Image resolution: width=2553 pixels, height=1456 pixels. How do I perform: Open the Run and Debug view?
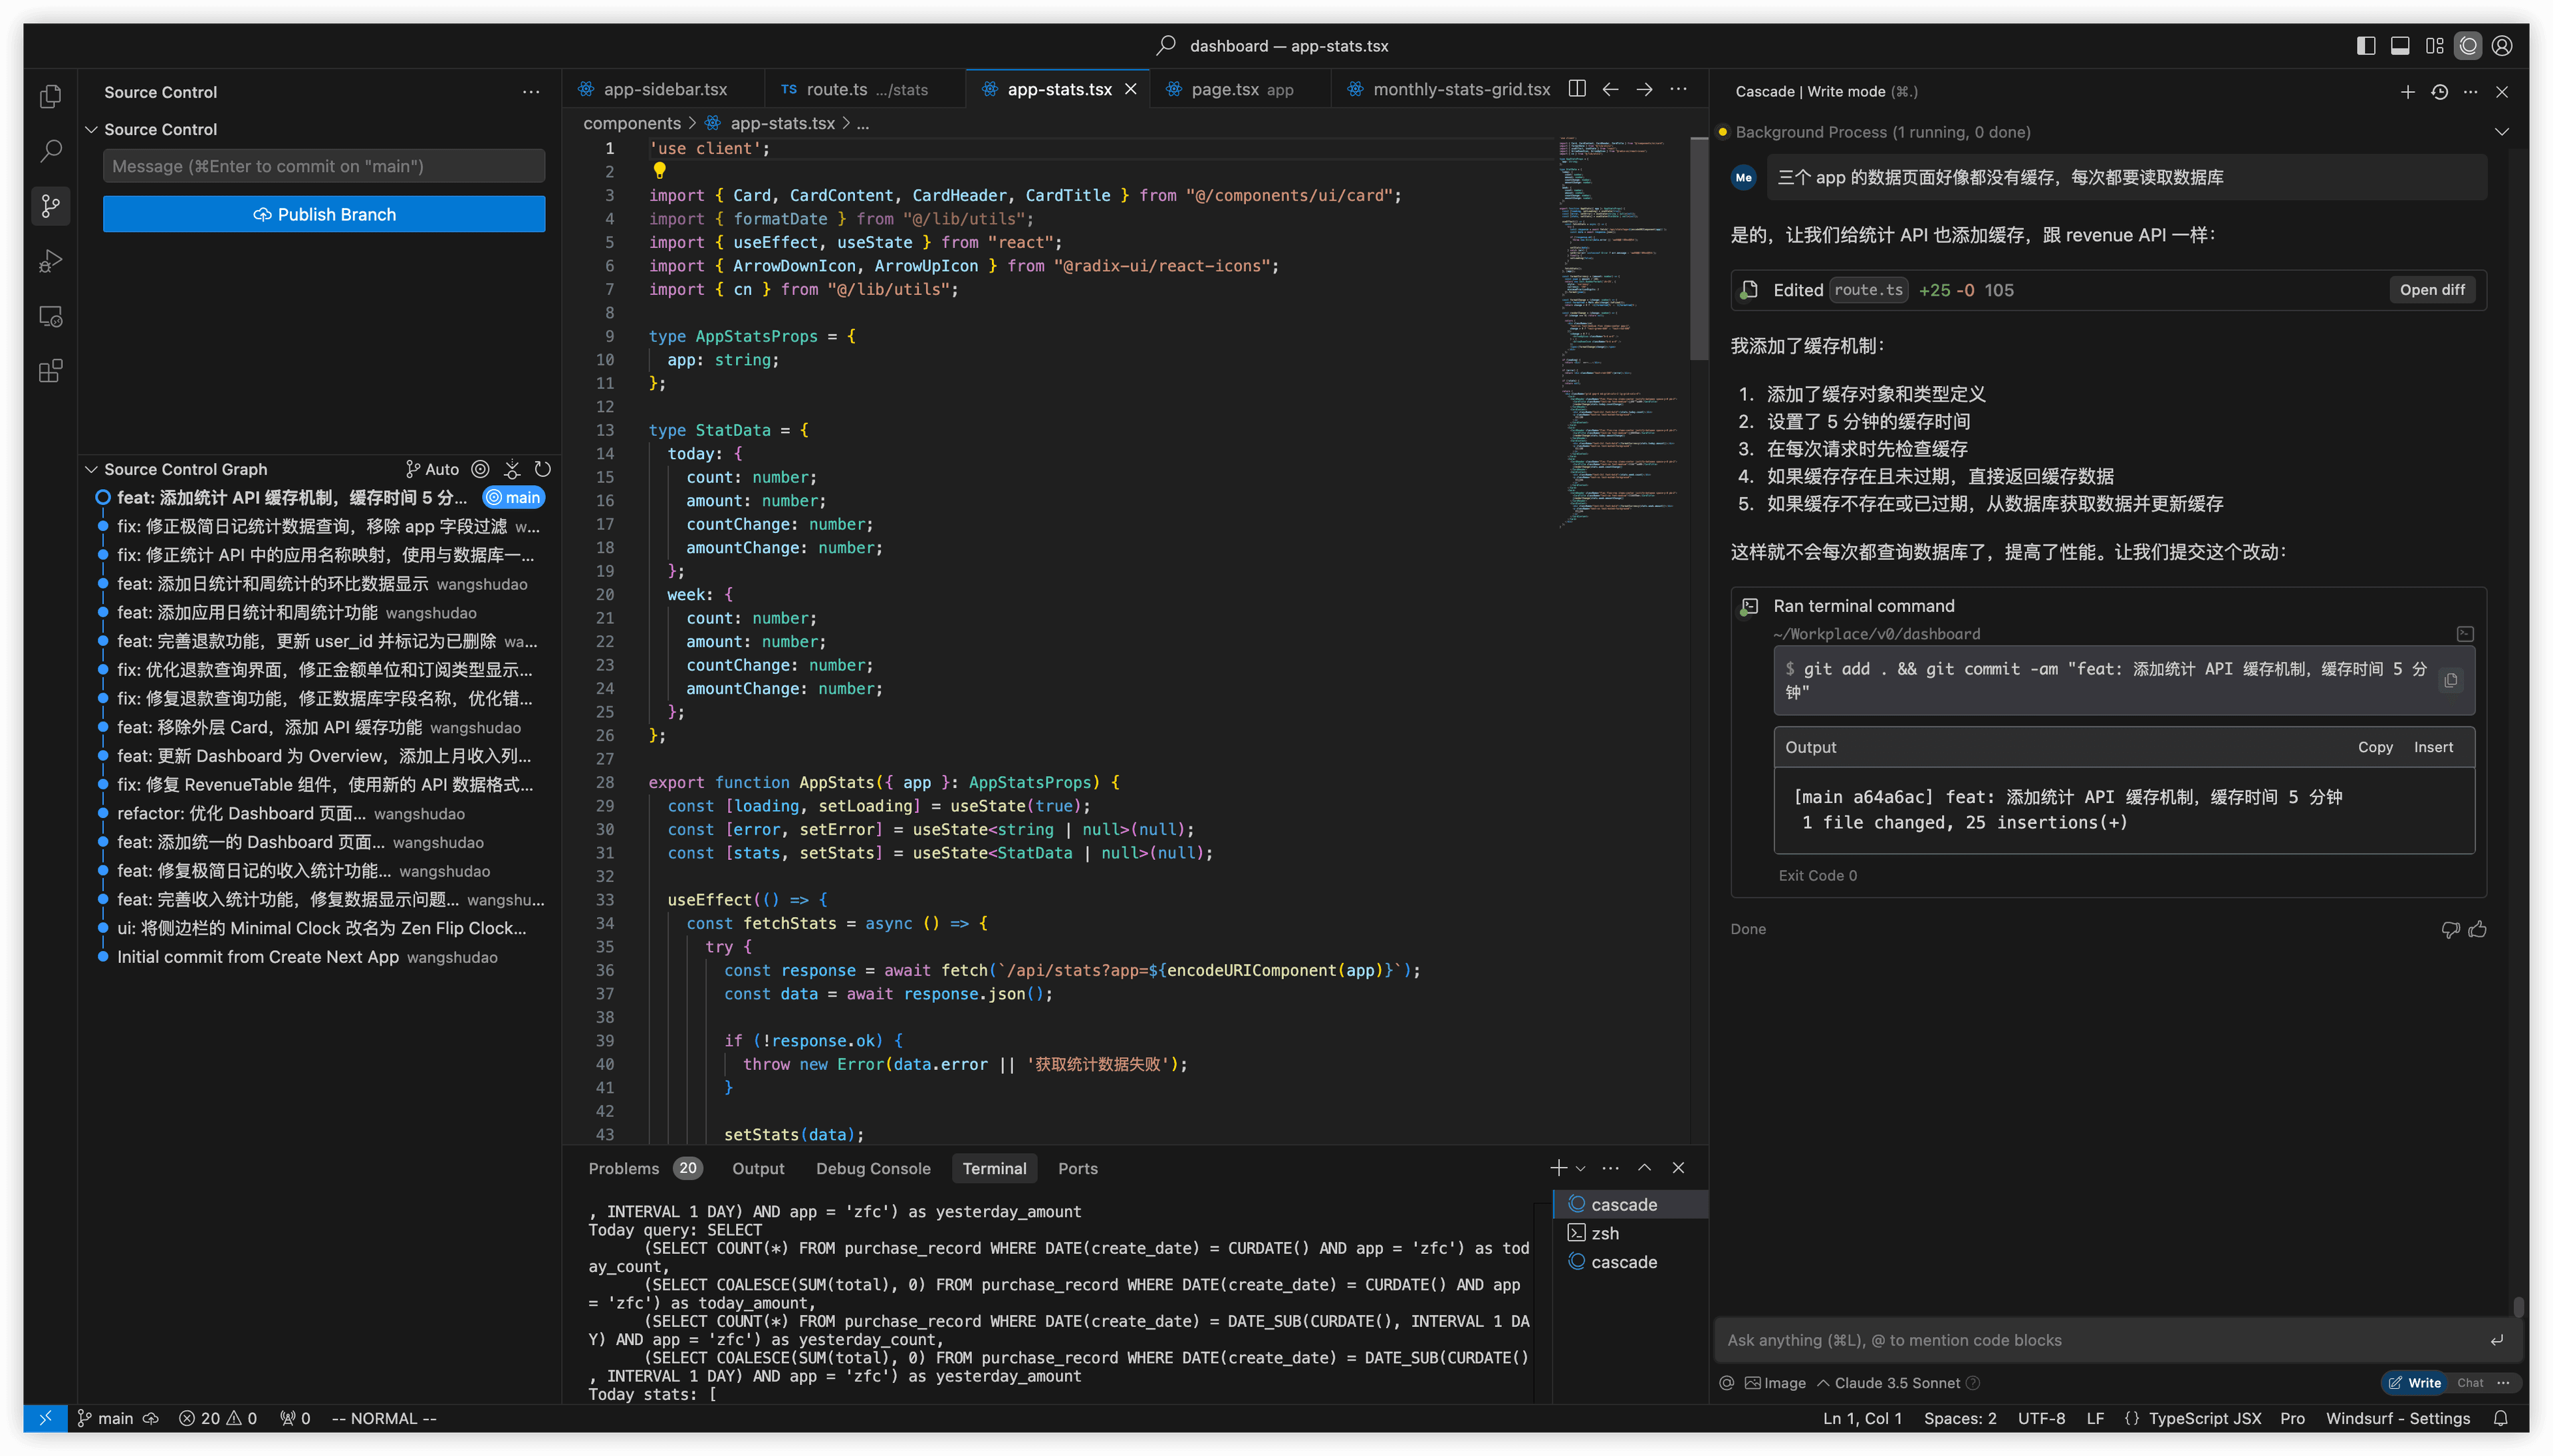point(50,261)
